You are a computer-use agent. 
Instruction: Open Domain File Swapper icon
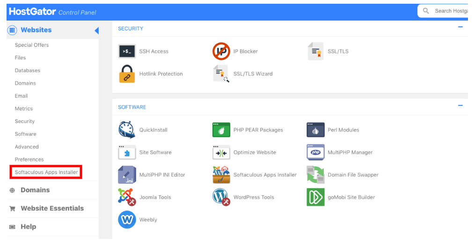(x=315, y=174)
